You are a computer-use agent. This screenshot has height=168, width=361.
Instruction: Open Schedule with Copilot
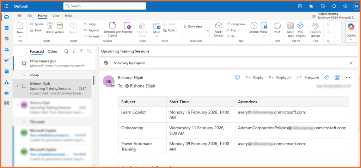coord(112,28)
